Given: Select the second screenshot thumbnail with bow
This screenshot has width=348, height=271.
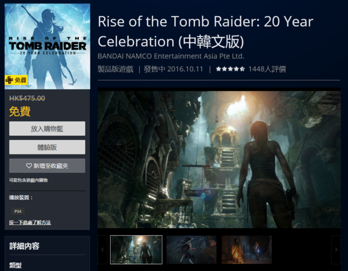Looking at the screenshot, I should 191,250.
